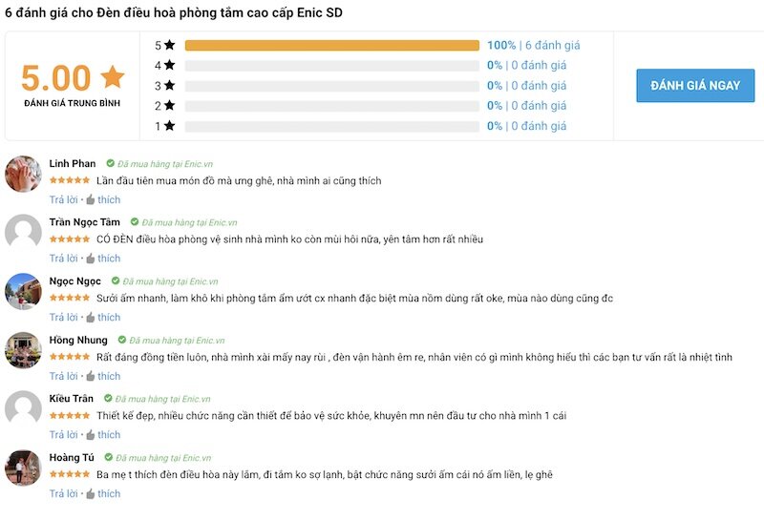This screenshot has width=764, height=520.
Task: Open Ngọc Ngọc's profile avatar
Action: coord(23,291)
